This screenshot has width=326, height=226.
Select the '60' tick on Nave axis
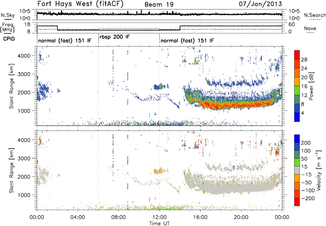(292, 24)
